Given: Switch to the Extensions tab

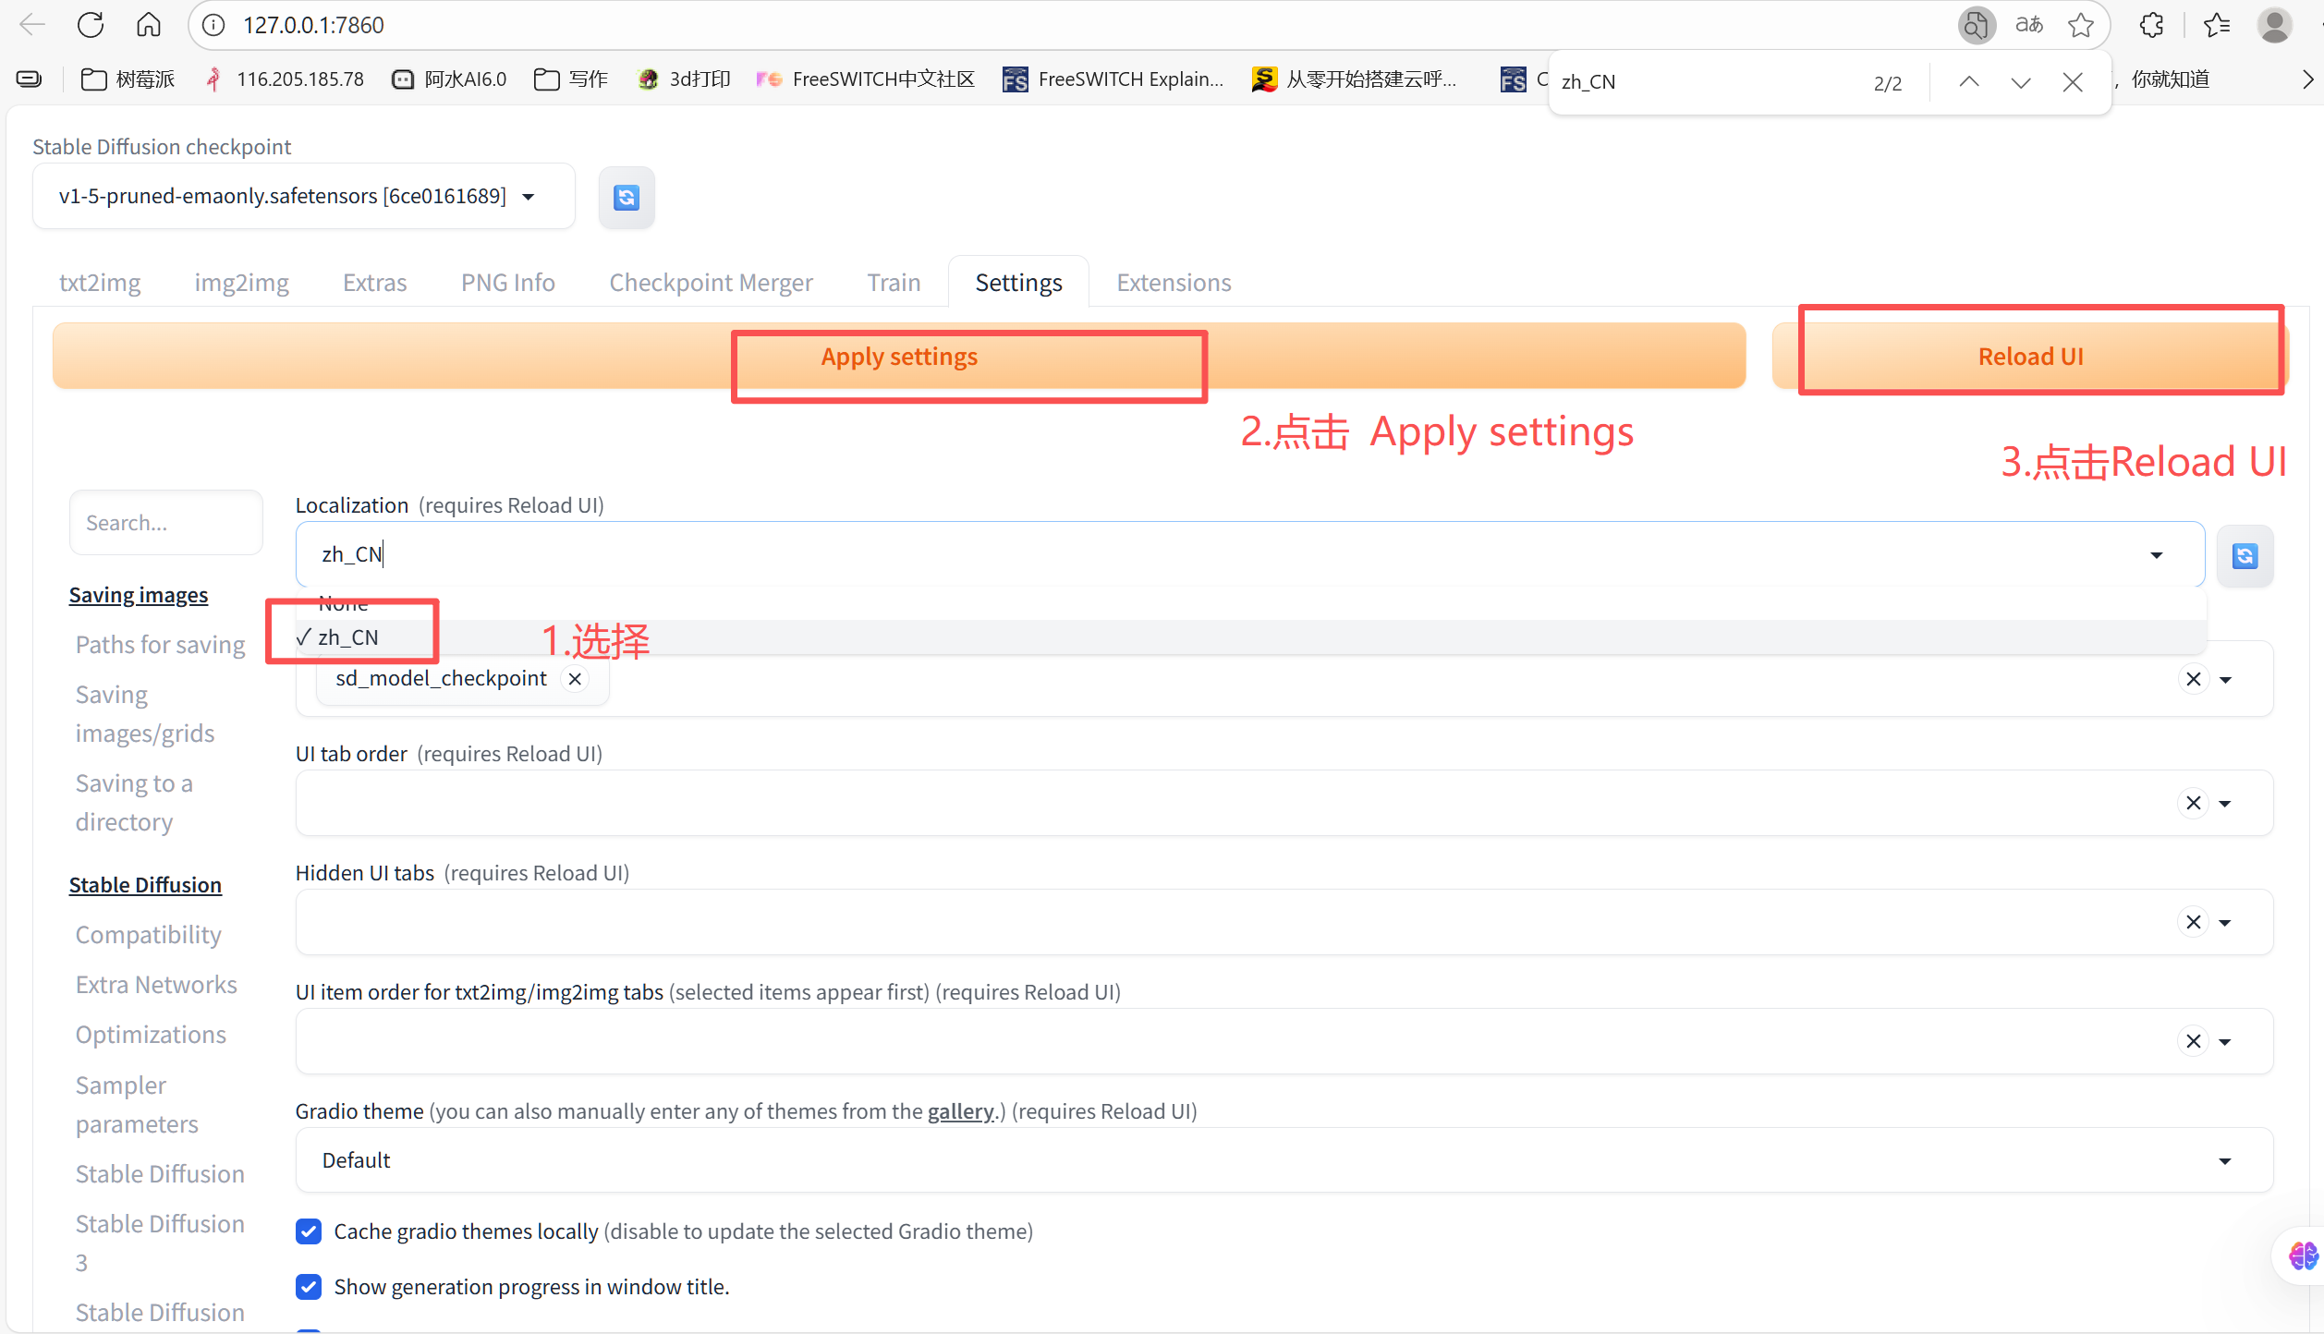Looking at the screenshot, I should (1174, 283).
